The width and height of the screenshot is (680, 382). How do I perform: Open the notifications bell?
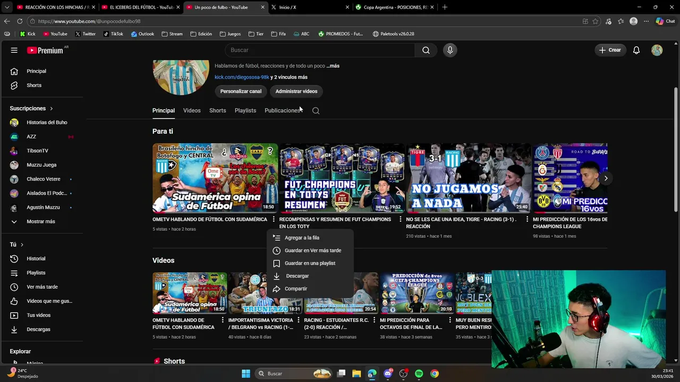click(x=636, y=50)
